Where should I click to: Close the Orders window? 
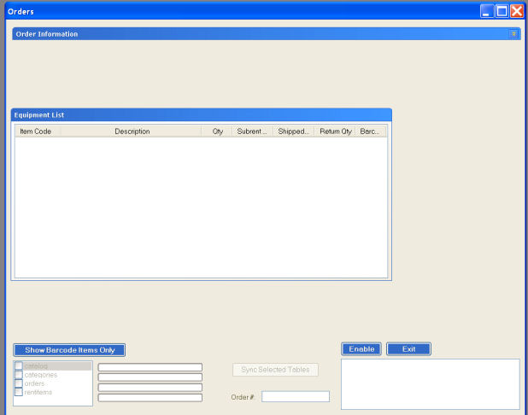[516, 11]
